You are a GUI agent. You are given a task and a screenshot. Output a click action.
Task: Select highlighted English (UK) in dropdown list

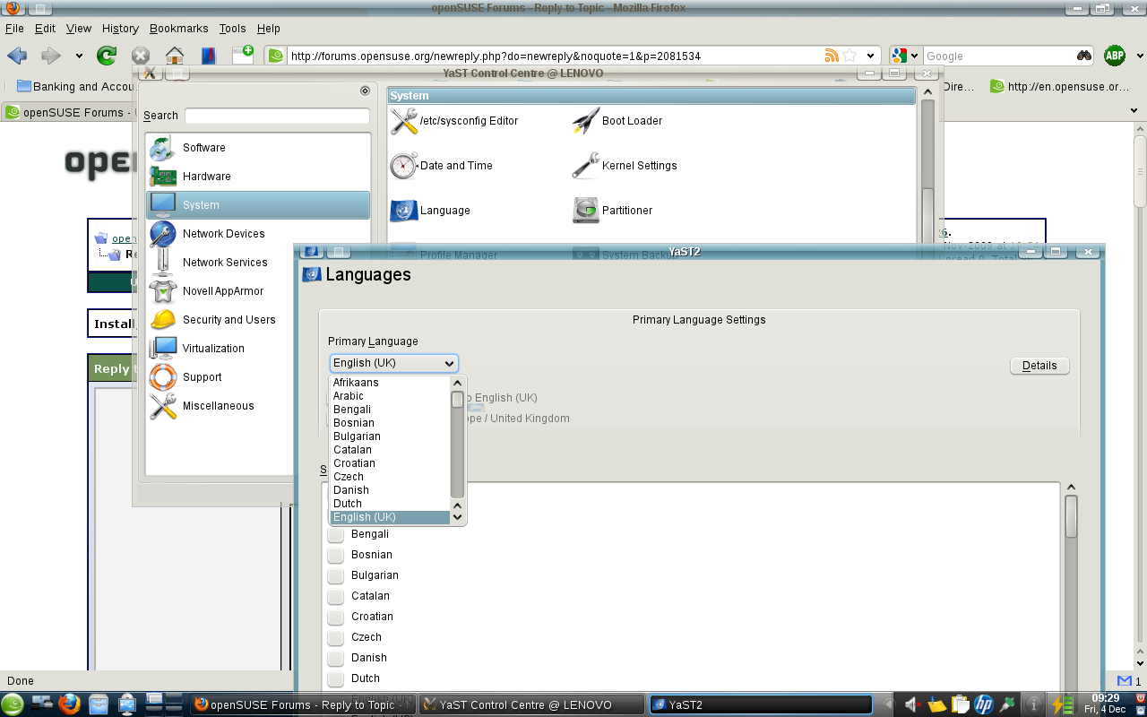point(390,517)
